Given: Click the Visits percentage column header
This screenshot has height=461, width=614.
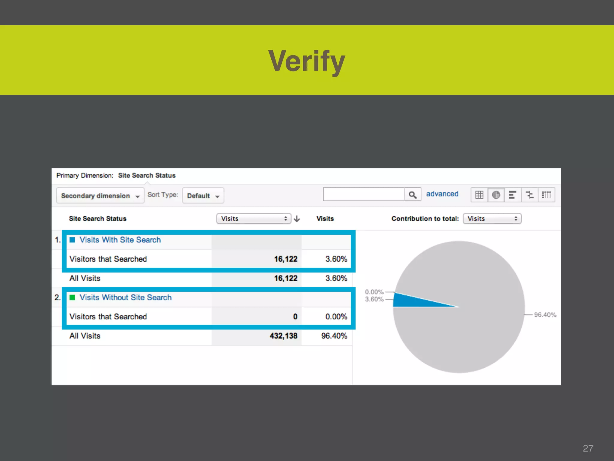Looking at the screenshot, I should [325, 218].
